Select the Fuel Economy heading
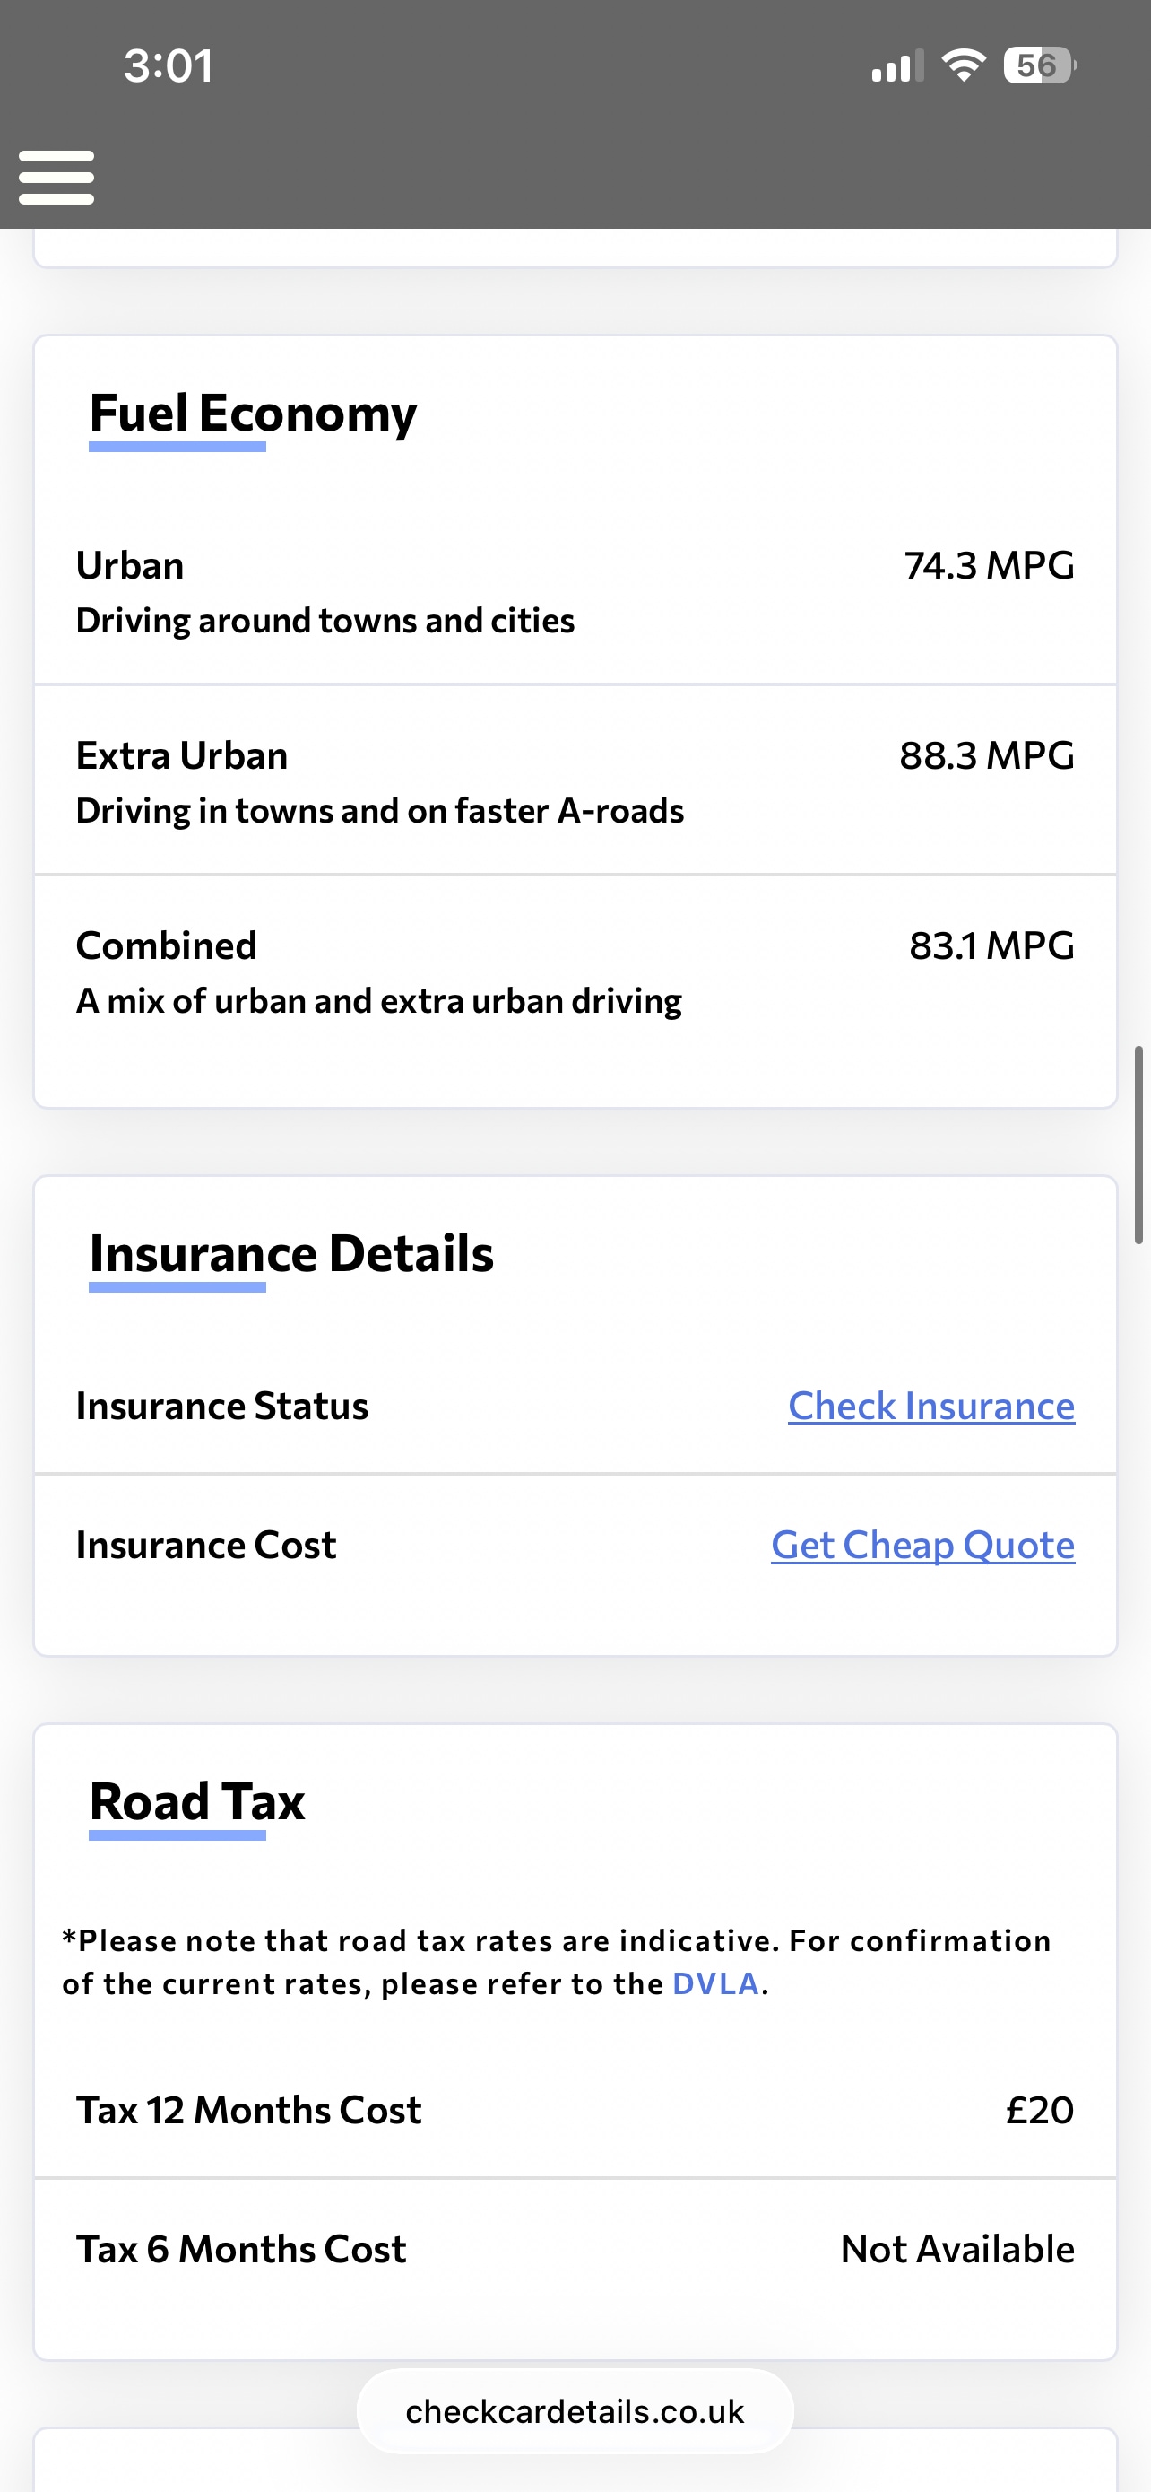The height and width of the screenshot is (2492, 1151). pyautogui.click(x=253, y=414)
